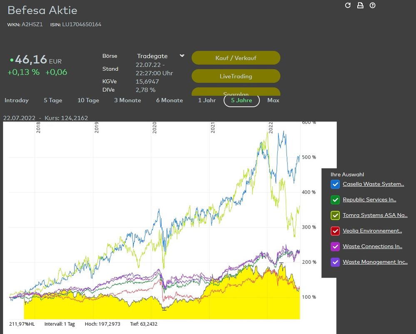Screen dimensions: 416x334
Task: Click the print icon
Action: 360,5
